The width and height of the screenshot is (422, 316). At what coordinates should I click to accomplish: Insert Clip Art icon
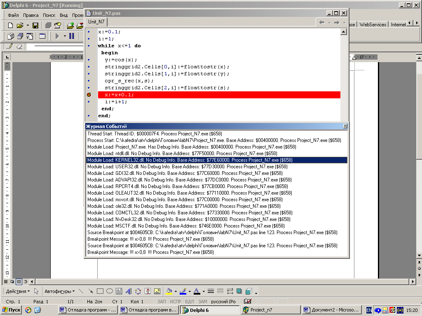[x=148, y=291]
